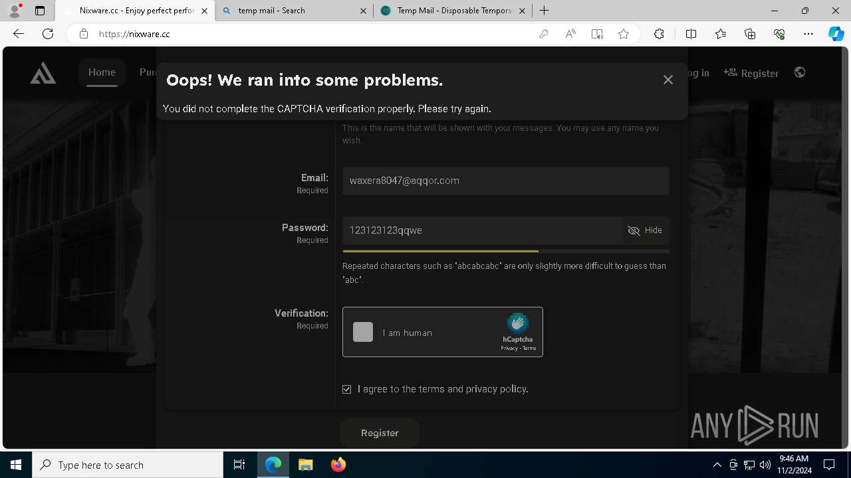The height and width of the screenshot is (478, 851).
Task: Close the temp mail Search tab
Action: point(363,11)
